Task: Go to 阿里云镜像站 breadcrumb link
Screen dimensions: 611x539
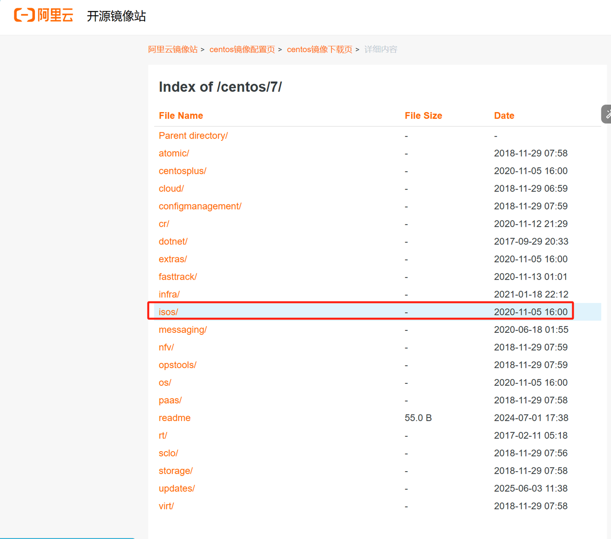Action: click(173, 49)
